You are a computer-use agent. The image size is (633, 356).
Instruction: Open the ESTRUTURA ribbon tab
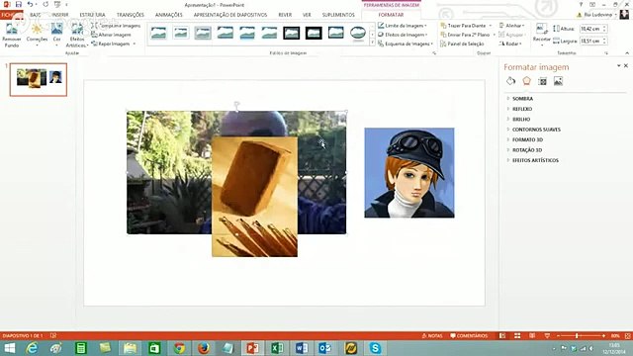(92, 15)
